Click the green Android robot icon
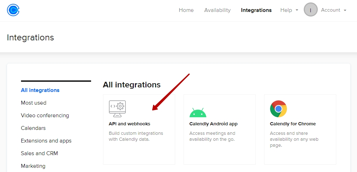Screen dimensions: 357x172 click(198, 113)
